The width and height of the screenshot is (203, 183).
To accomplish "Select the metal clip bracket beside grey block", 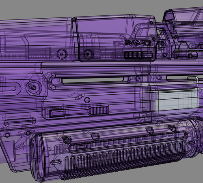I will pos(193,83).
